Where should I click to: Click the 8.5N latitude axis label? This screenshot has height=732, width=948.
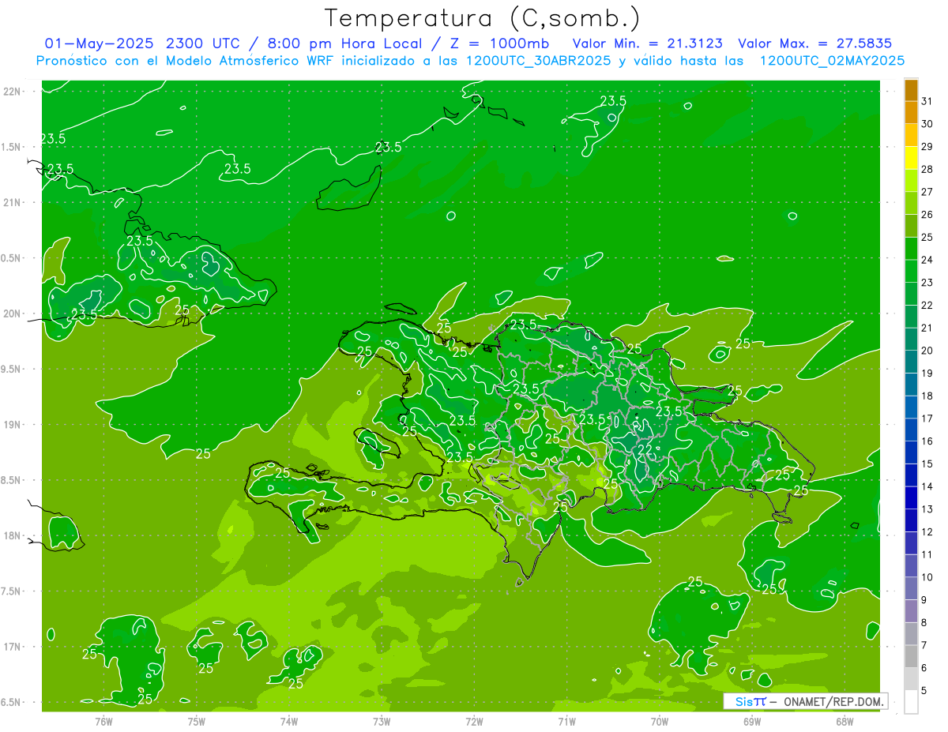point(12,480)
